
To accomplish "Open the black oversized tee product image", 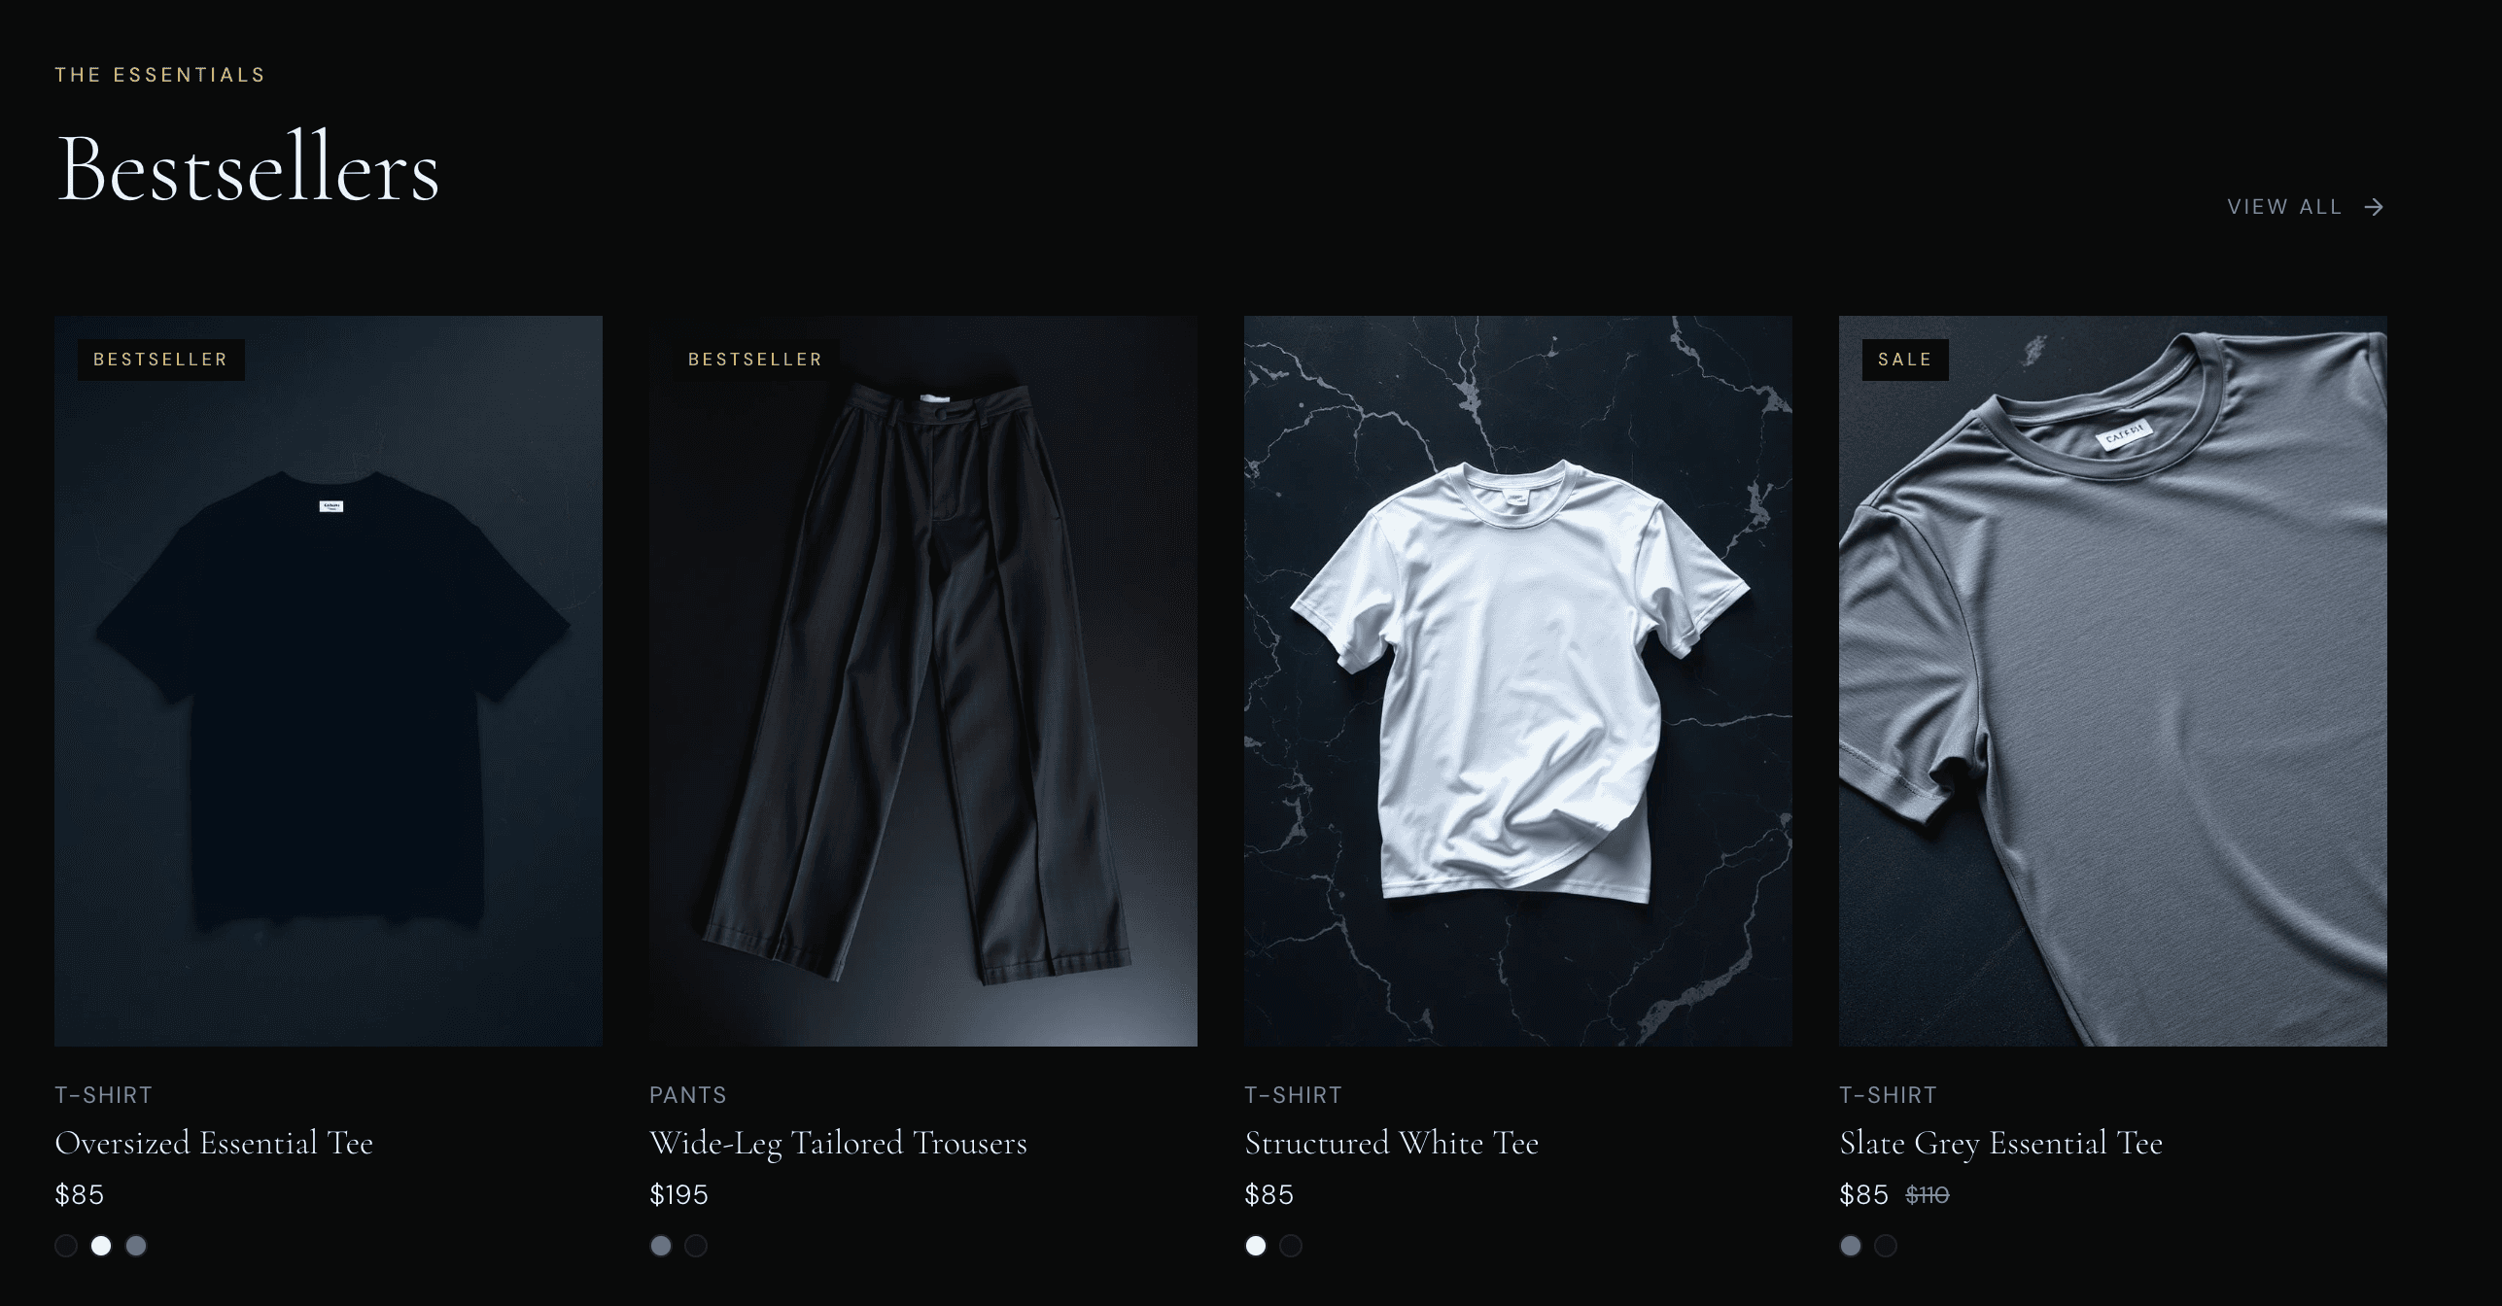I will 329,681.
